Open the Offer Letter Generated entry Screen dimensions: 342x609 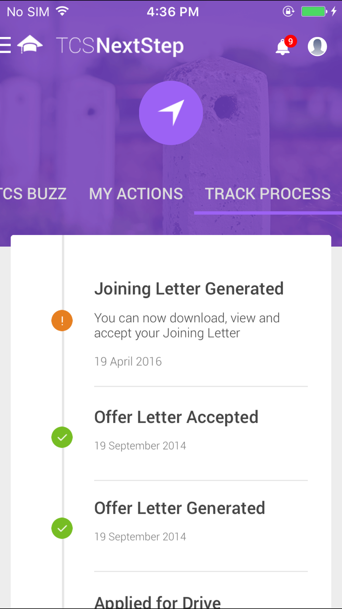click(x=180, y=508)
